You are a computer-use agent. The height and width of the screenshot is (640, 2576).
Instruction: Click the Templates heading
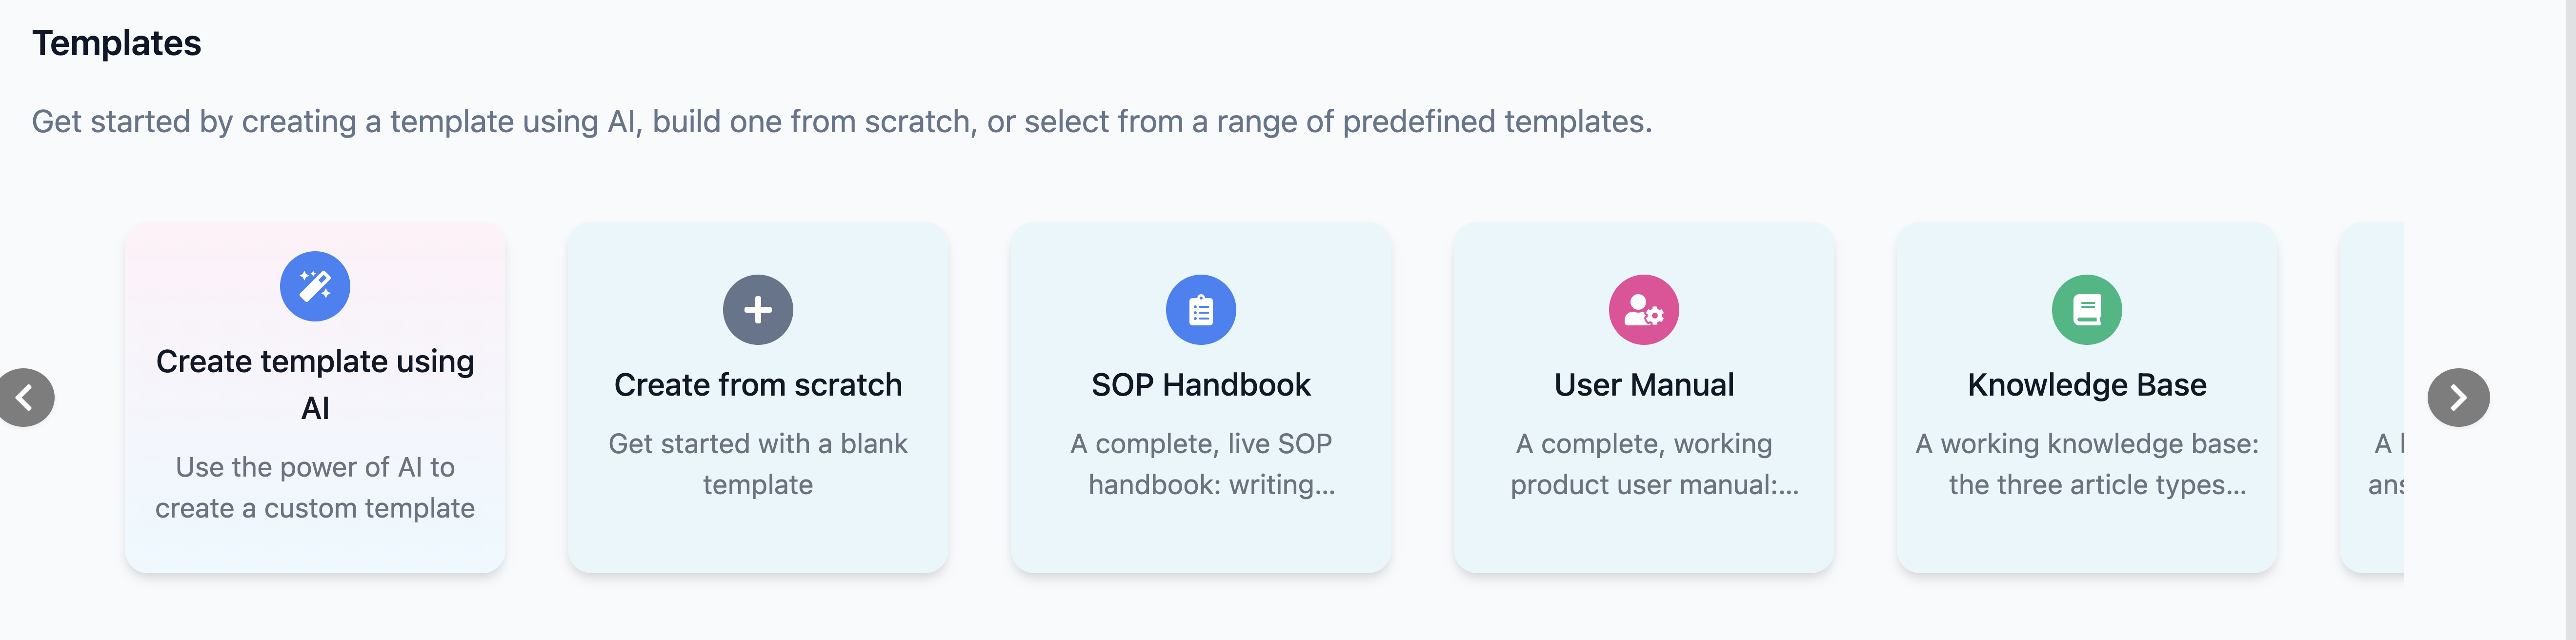tap(116, 43)
